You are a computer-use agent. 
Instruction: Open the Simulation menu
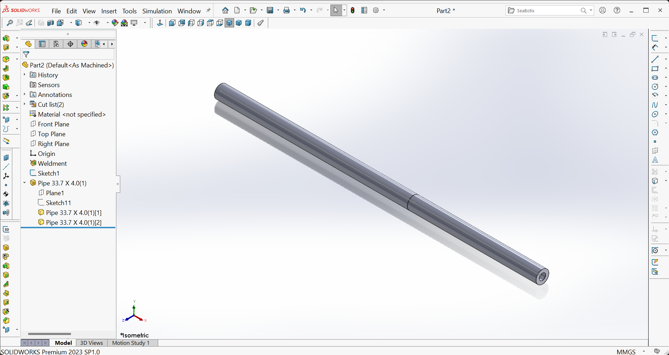click(x=157, y=11)
